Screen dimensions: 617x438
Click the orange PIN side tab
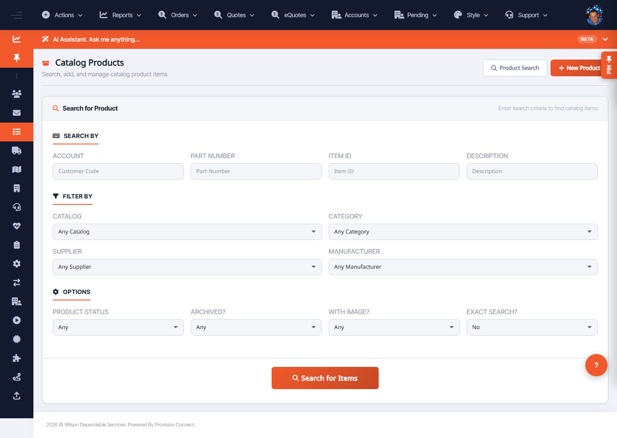609,65
